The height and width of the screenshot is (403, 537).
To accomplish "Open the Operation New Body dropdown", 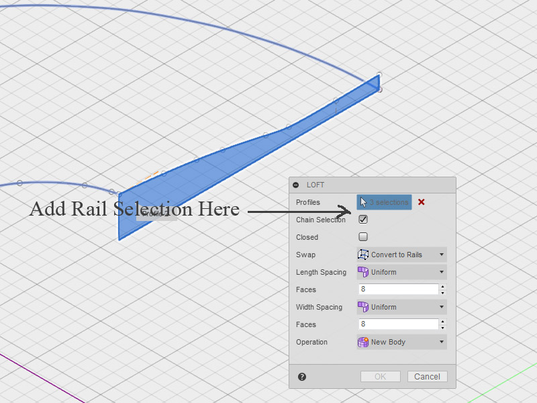I will 401,342.
